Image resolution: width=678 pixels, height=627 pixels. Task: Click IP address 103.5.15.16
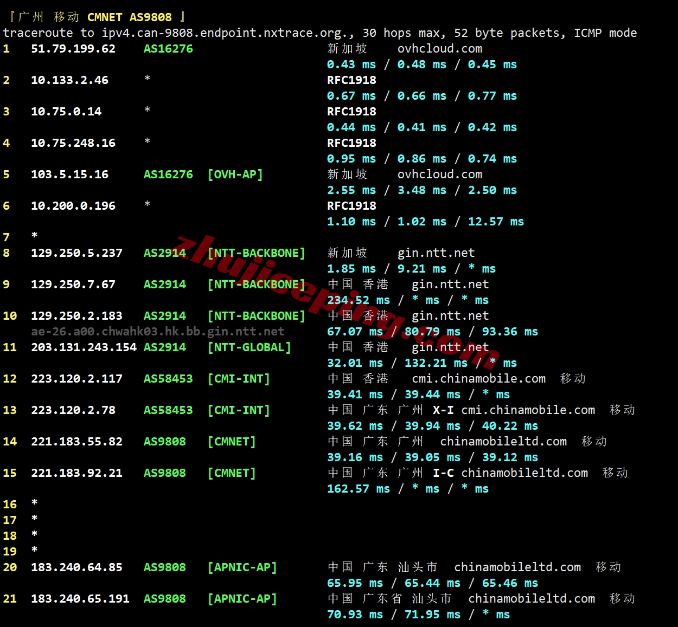[69, 174]
